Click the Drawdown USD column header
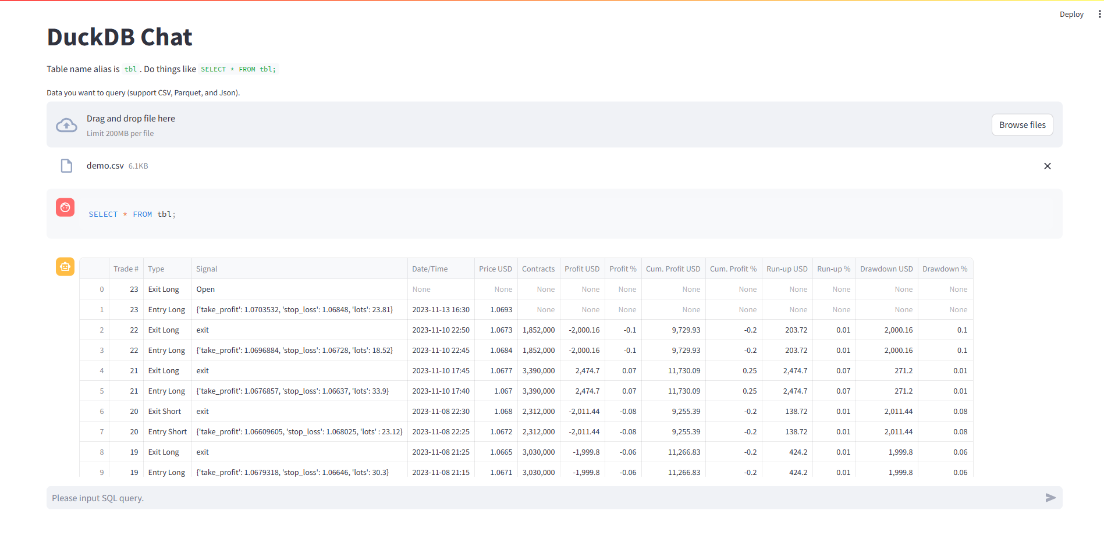The width and height of the screenshot is (1104, 550). pos(886,269)
